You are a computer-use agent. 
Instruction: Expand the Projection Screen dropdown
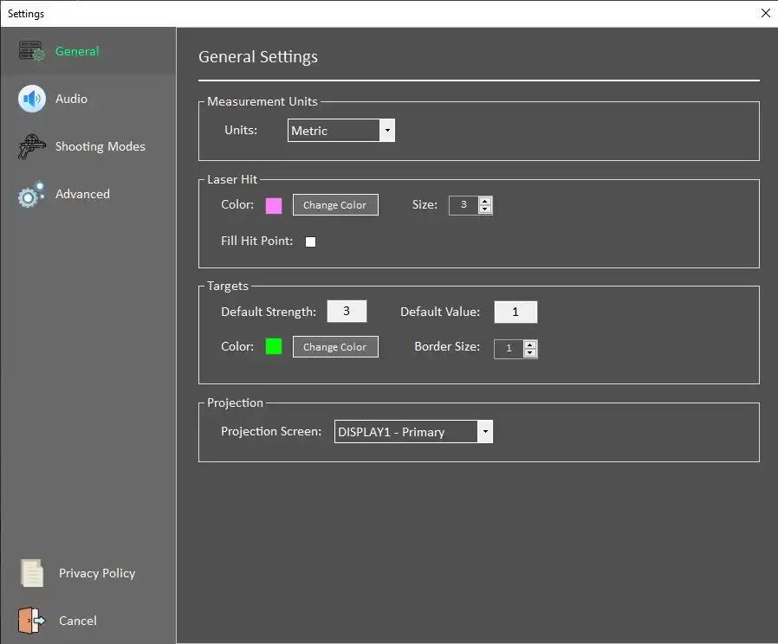[x=484, y=432]
